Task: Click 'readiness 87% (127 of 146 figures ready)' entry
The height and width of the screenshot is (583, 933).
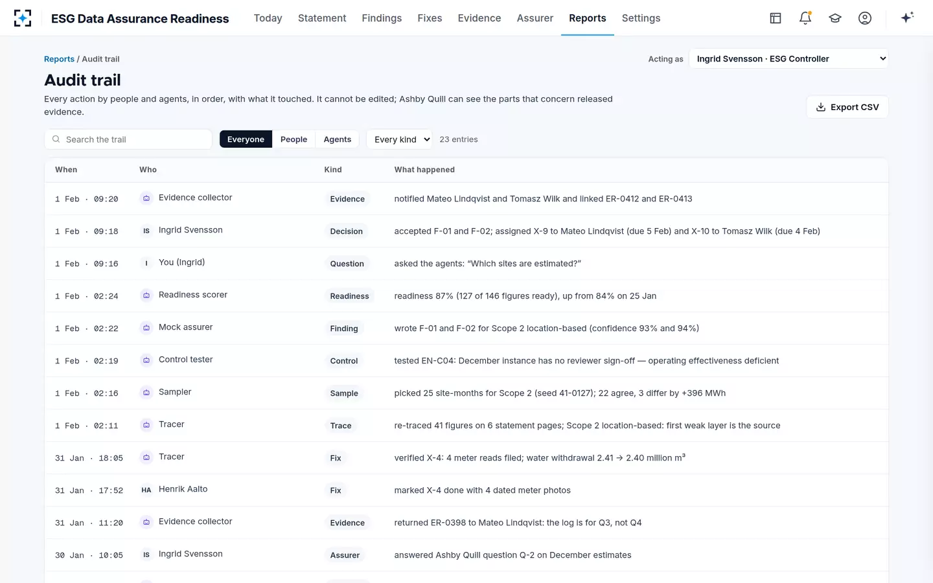Action: (x=525, y=296)
